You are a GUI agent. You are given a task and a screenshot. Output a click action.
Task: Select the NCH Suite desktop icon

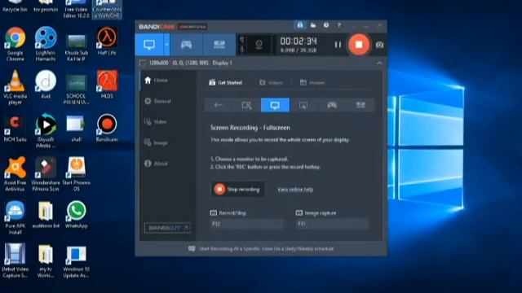point(15,129)
